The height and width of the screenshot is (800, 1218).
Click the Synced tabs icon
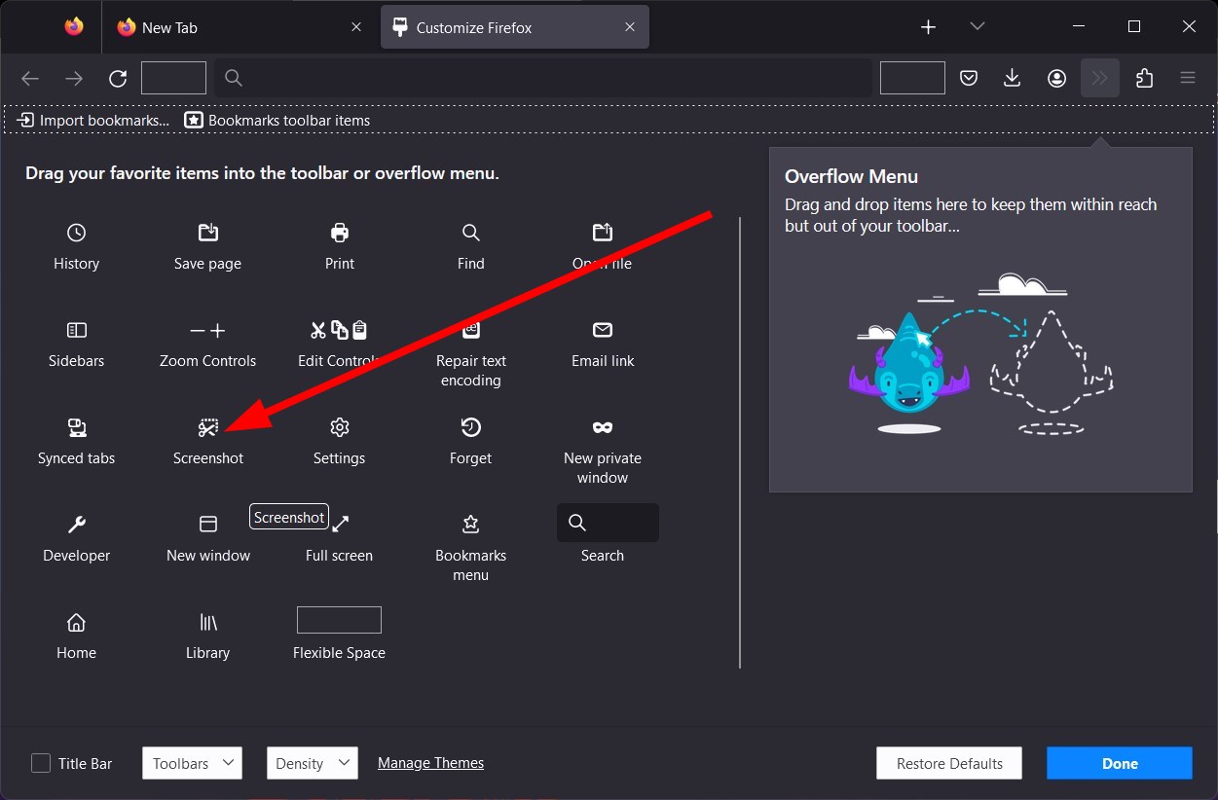coord(76,426)
